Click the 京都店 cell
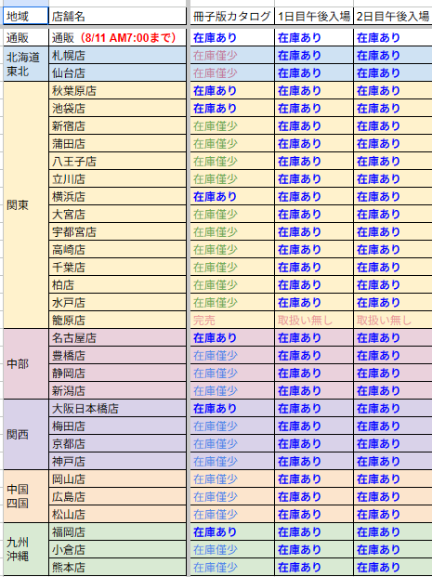The image size is (432, 577). 117,444
